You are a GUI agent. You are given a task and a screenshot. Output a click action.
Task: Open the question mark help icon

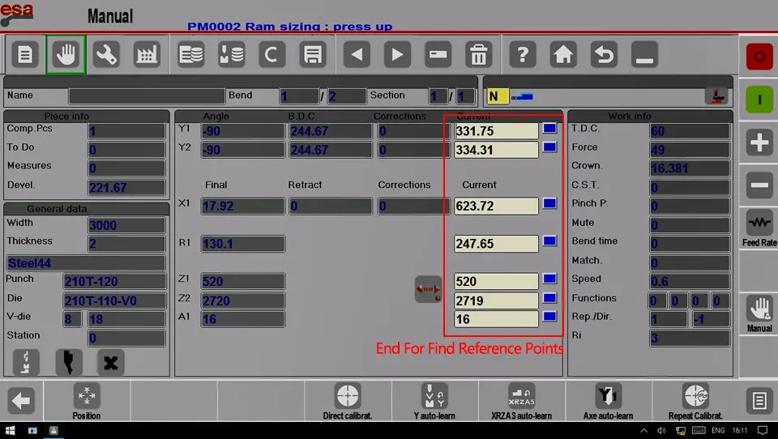[523, 54]
